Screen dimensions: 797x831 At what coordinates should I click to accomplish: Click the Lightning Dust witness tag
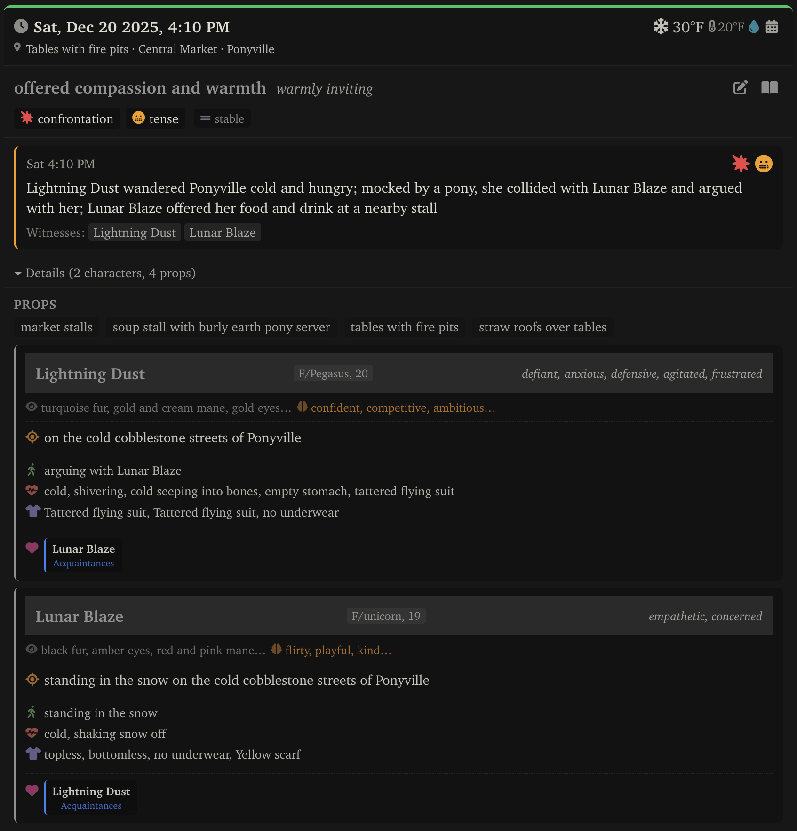click(x=135, y=233)
